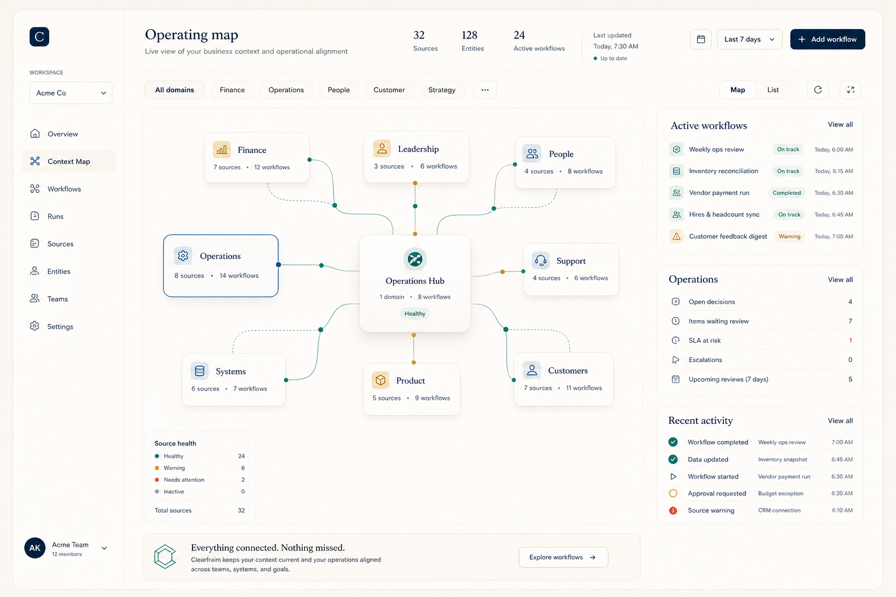The image size is (896, 597).
Task: Click the Context Map sidebar icon
Action: 35,161
